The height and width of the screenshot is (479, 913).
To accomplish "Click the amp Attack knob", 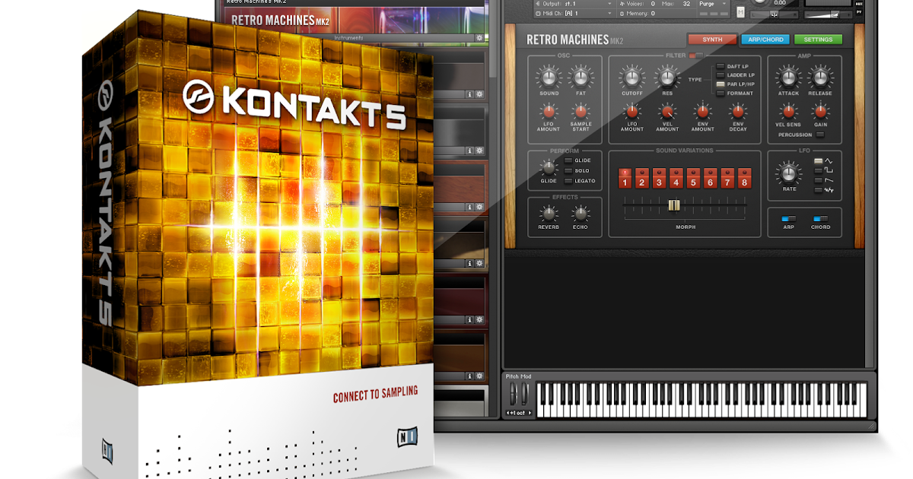I will point(788,77).
